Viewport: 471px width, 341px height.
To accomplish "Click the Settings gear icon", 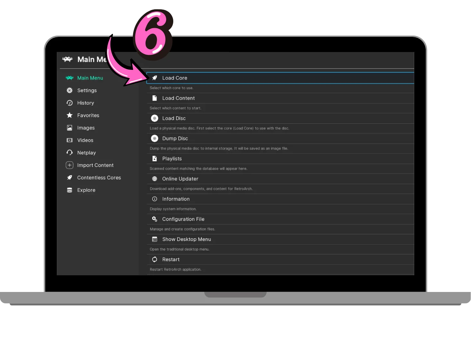I will 69,90.
